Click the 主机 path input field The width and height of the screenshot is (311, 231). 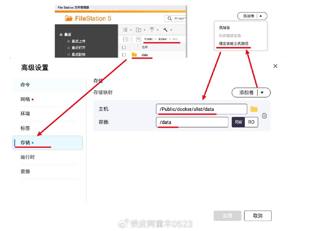[x=200, y=109]
